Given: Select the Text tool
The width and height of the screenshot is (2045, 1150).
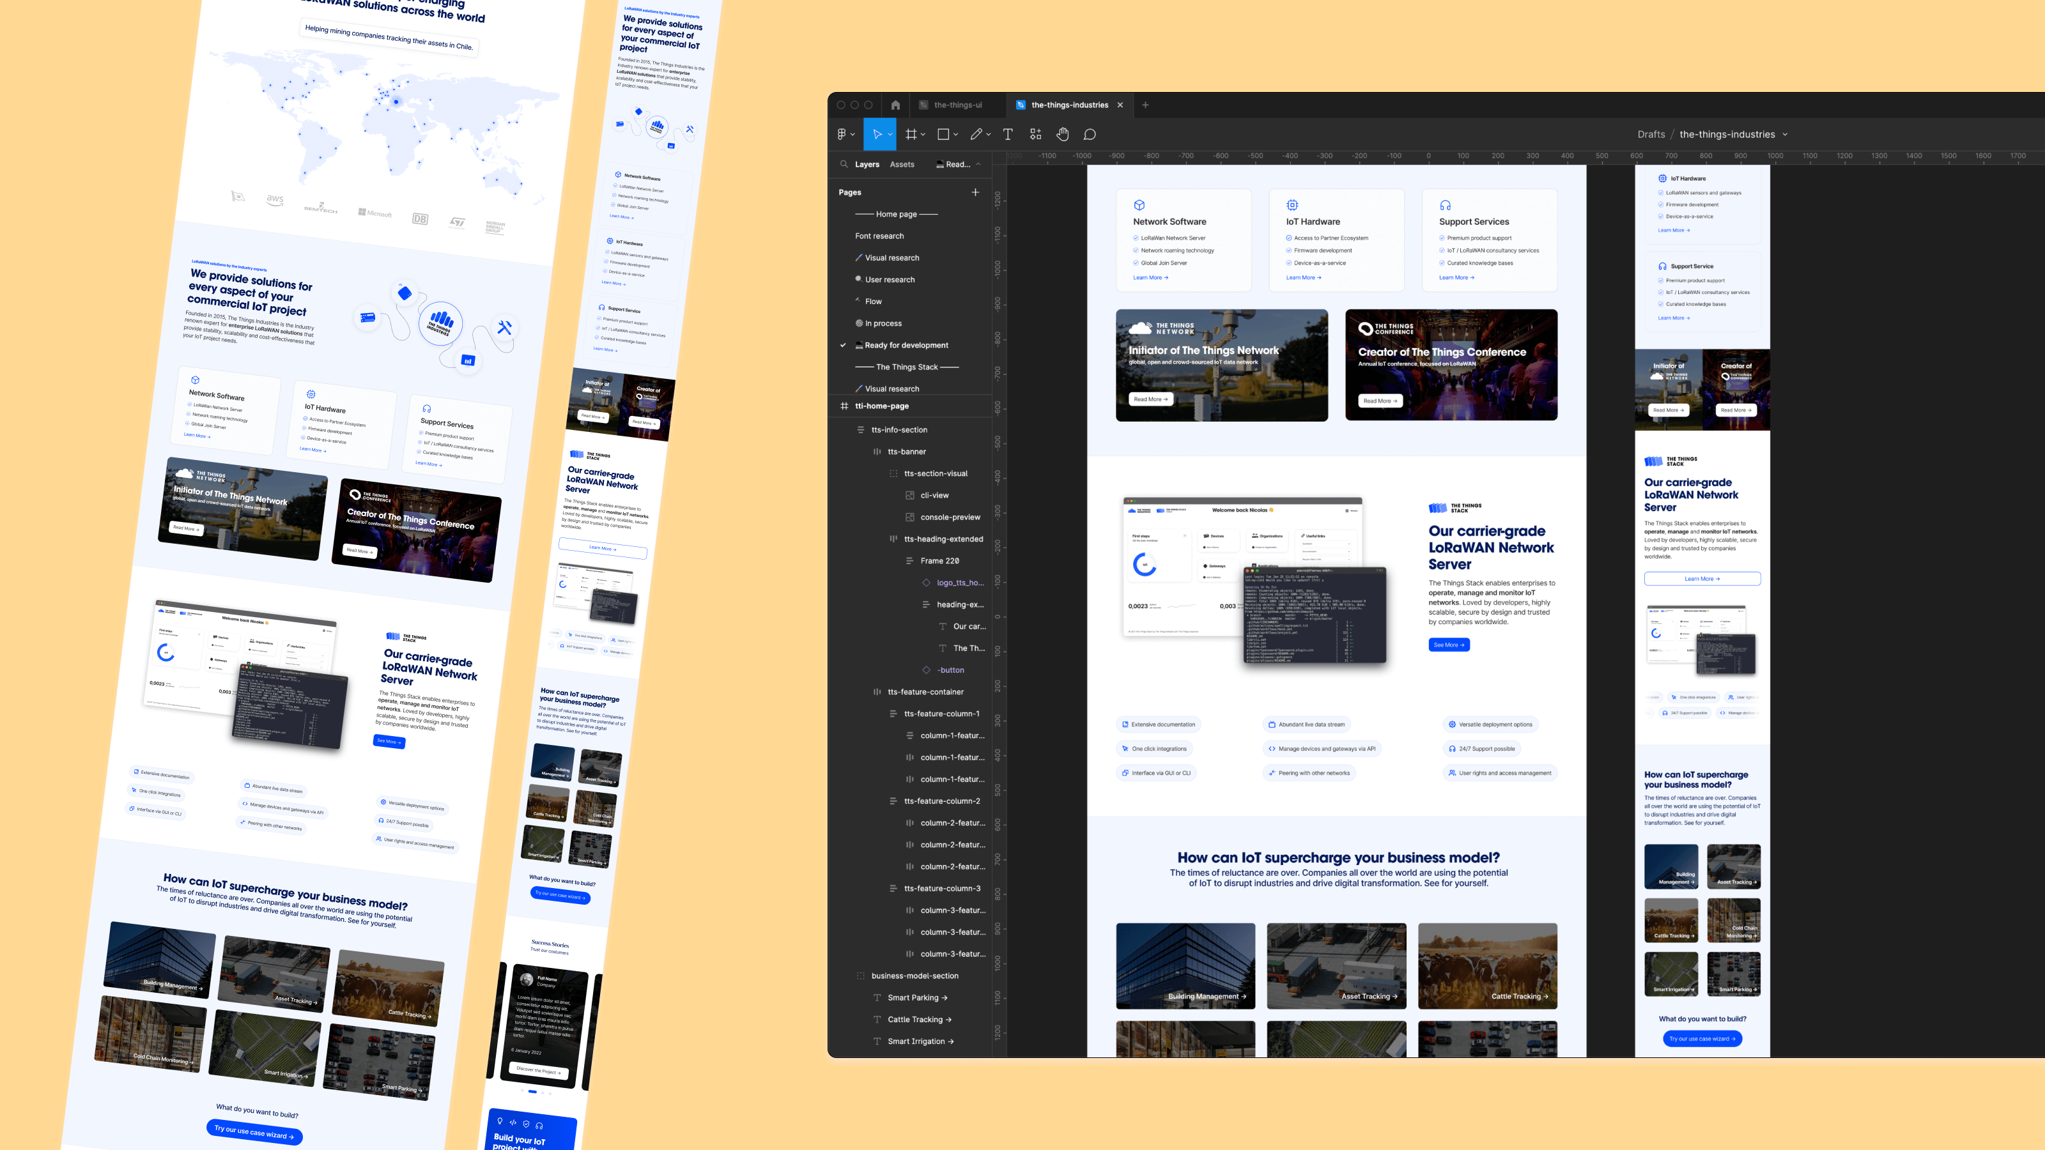Looking at the screenshot, I should (1007, 134).
